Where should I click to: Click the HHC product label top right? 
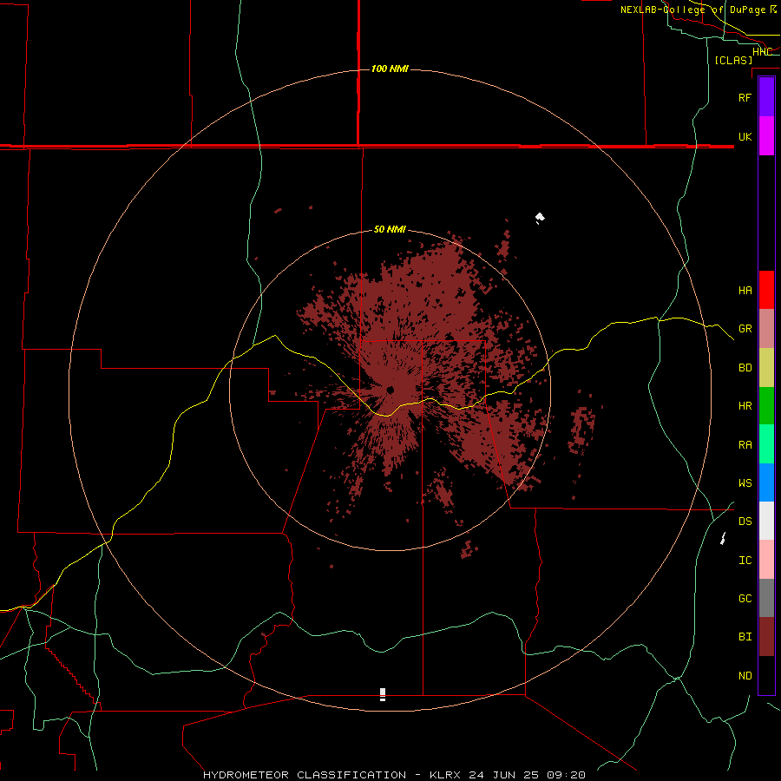762,51
